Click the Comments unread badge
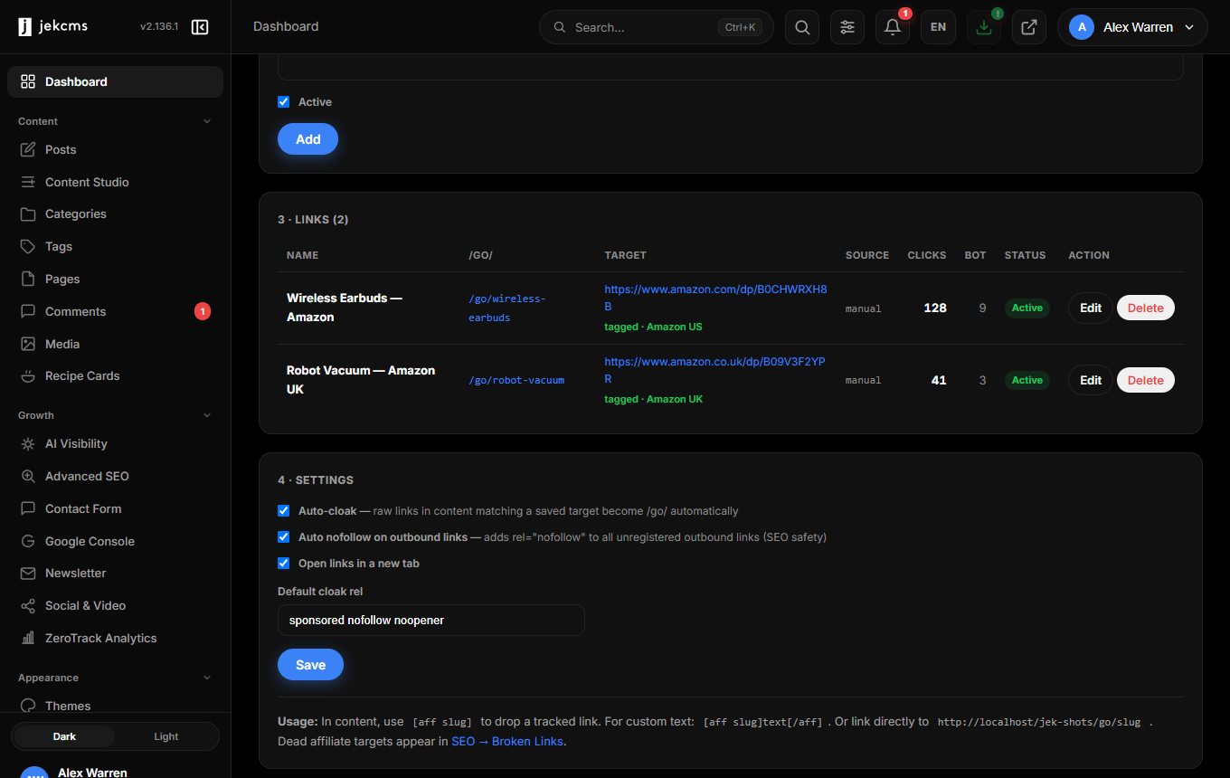This screenshot has width=1230, height=778. coord(203,311)
